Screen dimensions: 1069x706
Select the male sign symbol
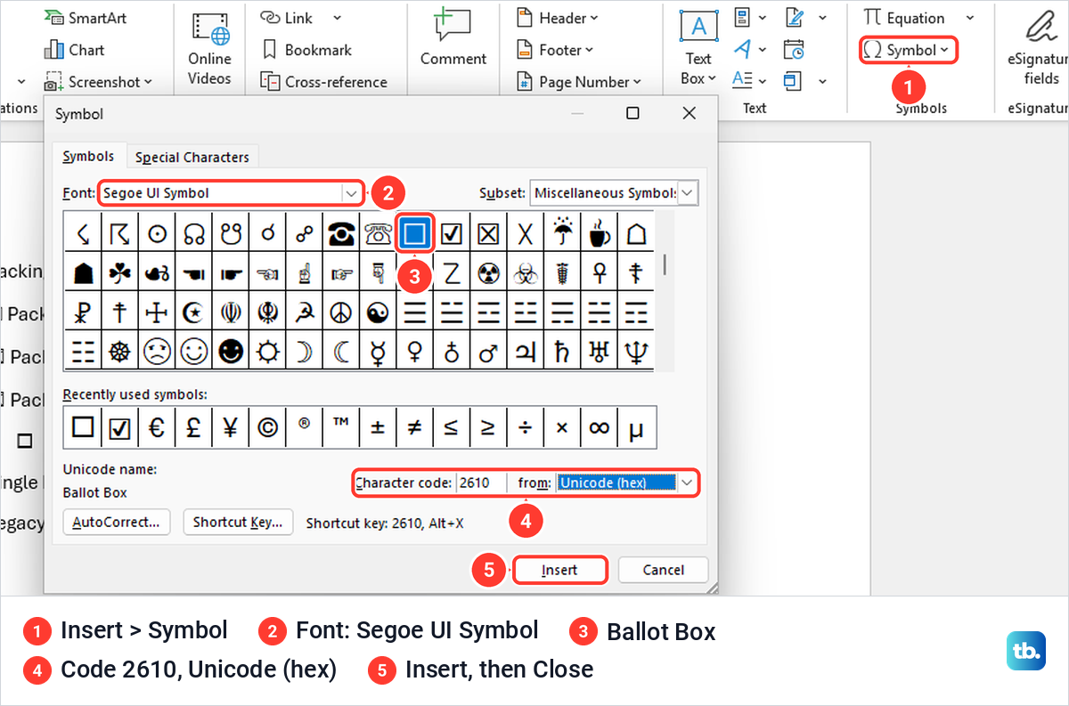488,351
